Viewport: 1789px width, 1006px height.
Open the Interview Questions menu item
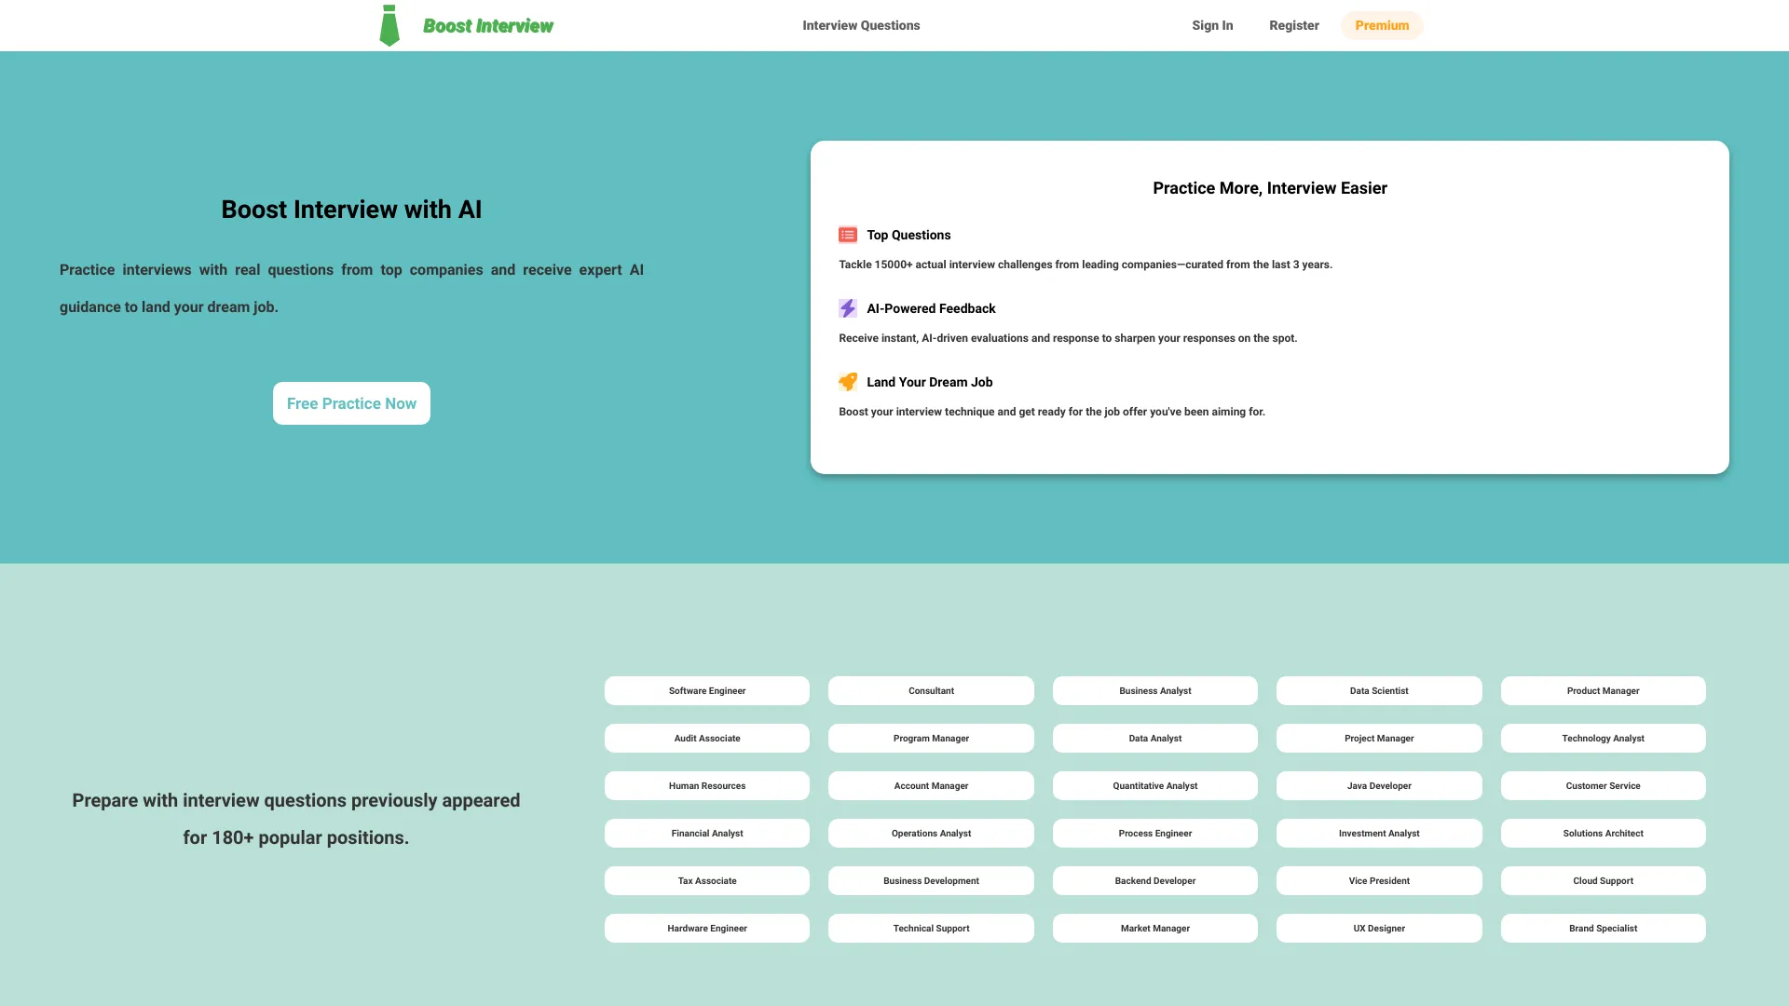(861, 24)
